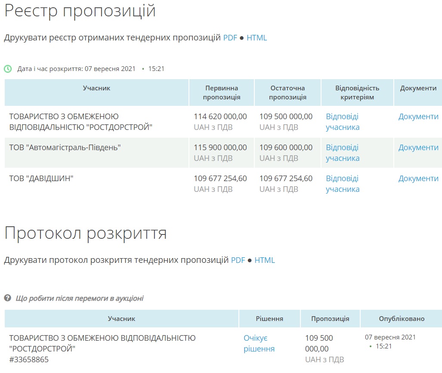Select participant ТОВ "Автомагістраль-Південь"
The width and height of the screenshot is (442, 373).
point(65,147)
